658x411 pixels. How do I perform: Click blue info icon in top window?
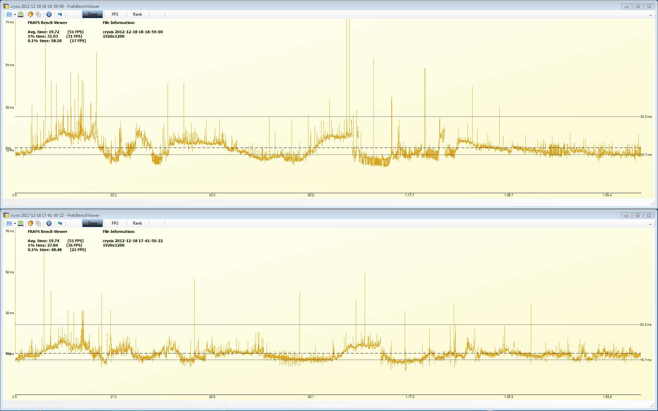(x=49, y=14)
